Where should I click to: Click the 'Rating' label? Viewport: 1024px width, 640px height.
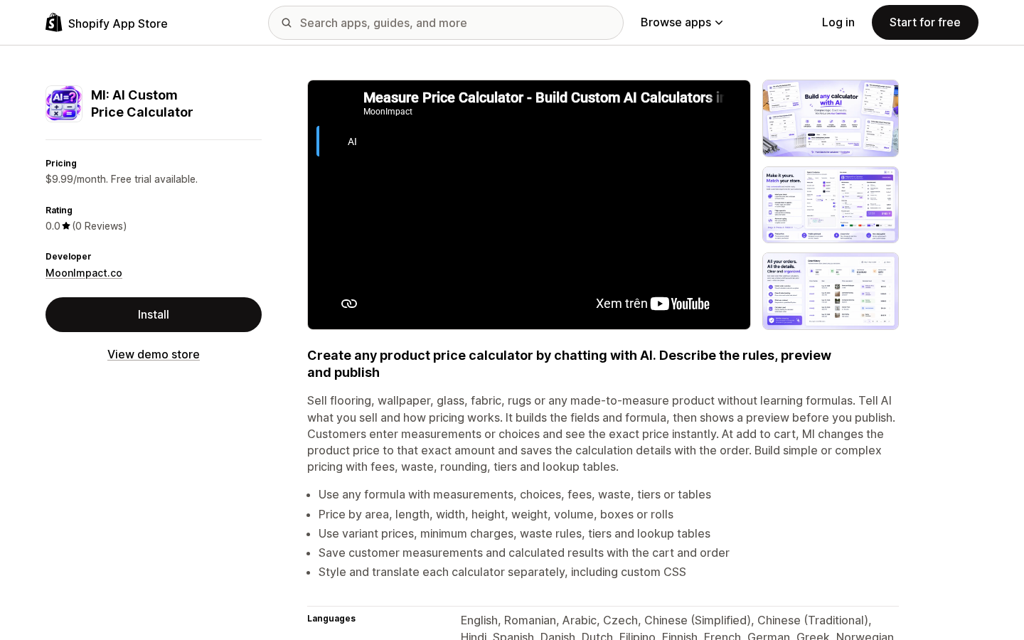(x=59, y=210)
